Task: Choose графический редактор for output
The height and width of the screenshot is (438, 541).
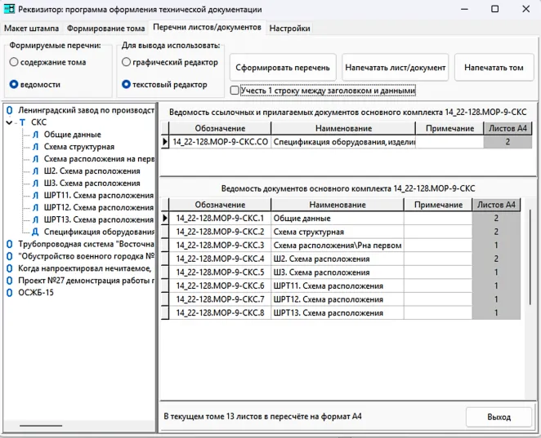Action: [x=126, y=62]
